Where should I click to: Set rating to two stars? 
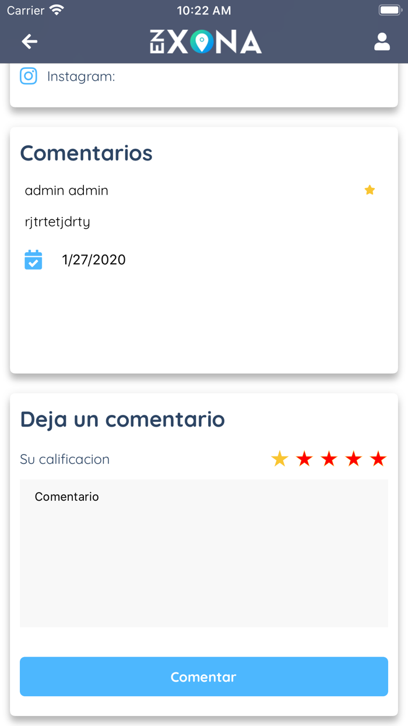pyautogui.click(x=304, y=459)
